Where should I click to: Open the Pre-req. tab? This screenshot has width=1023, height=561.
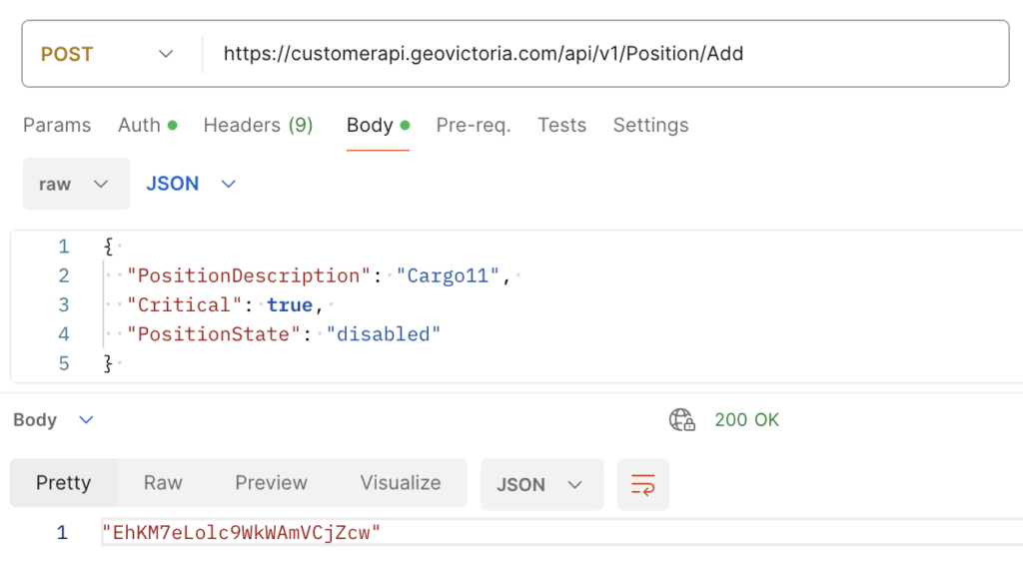point(473,125)
